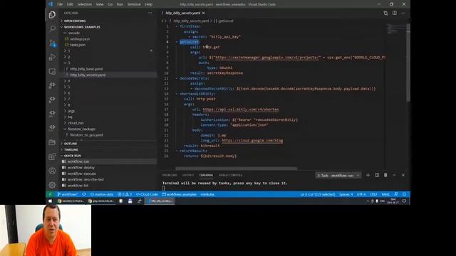Click the editor vertical scrollbar
Viewport: 456px width, 256px height.
(408, 63)
